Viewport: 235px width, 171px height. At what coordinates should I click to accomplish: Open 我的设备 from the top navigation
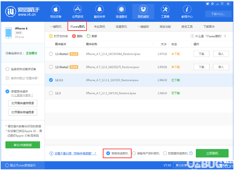point(56,12)
